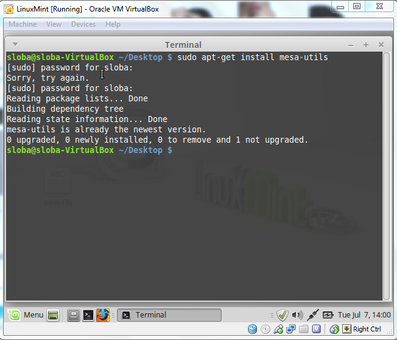Click the 'sudo apt-get install mesa-utils' command text
The height and width of the screenshot is (340, 397).
(x=253, y=57)
